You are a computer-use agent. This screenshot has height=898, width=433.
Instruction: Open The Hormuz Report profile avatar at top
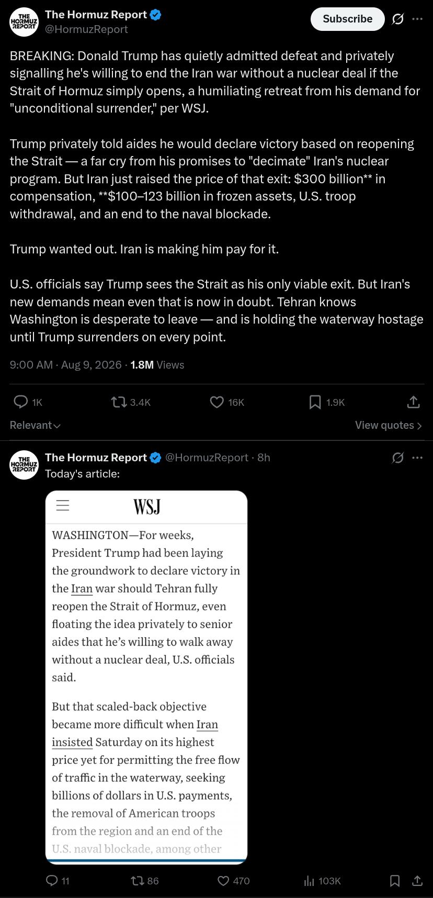coord(24,22)
